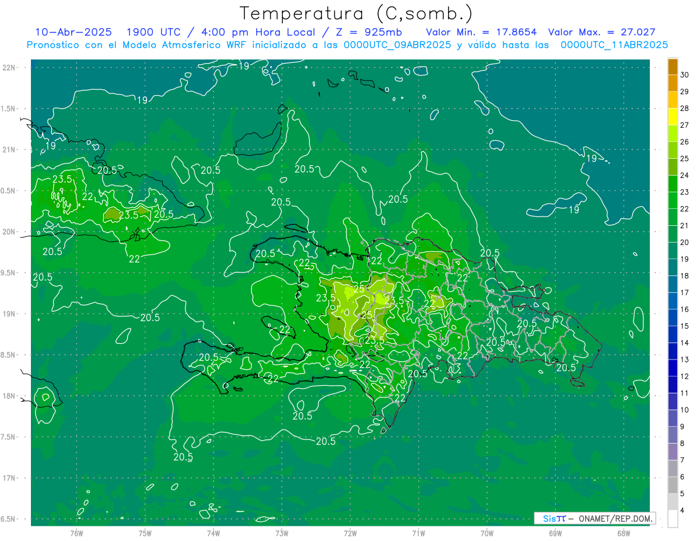Click the '75W' longitude axis label
The image size is (700, 541).
point(145,533)
